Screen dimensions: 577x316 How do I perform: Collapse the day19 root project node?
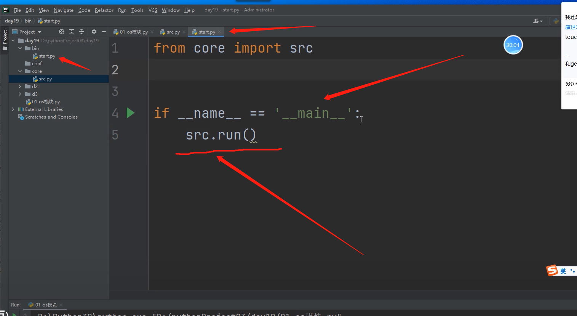[13, 40]
